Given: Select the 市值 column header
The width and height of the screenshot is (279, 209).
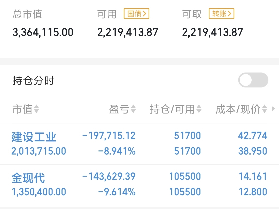Looking at the screenshot, I should pyautogui.click(x=22, y=109).
